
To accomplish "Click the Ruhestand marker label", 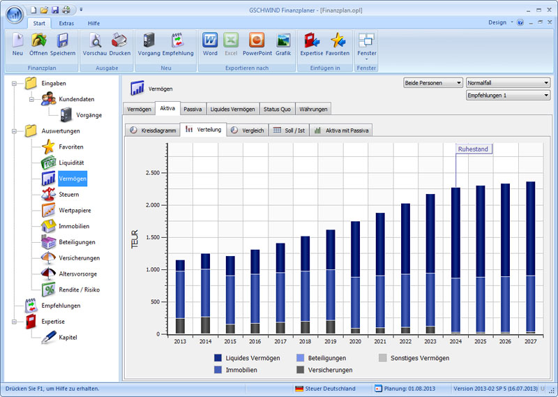I will tap(474, 149).
